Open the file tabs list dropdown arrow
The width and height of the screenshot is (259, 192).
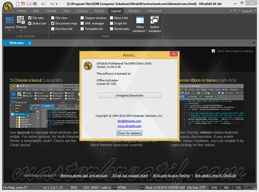pos(254,43)
